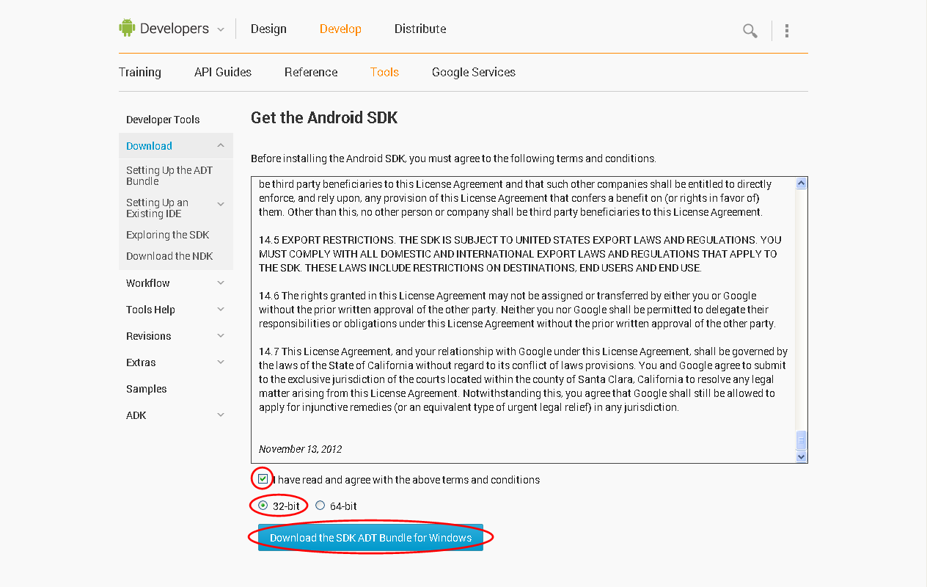Expand the ADK section chevron

pyautogui.click(x=221, y=415)
